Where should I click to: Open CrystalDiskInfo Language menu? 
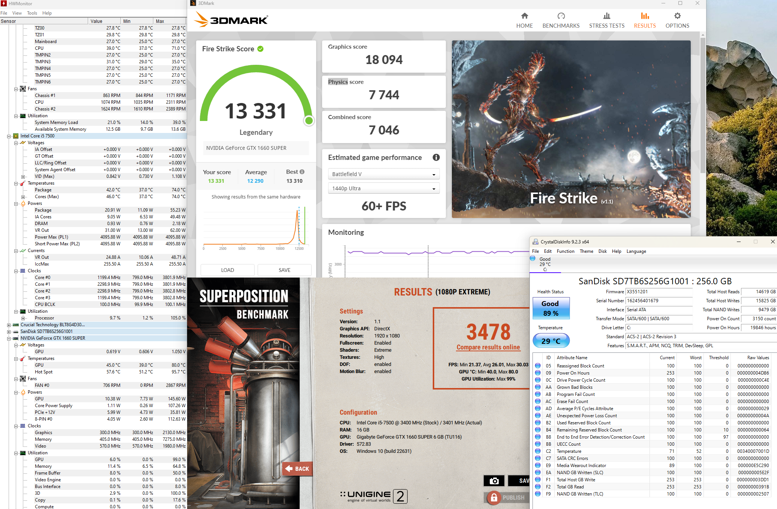point(636,251)
